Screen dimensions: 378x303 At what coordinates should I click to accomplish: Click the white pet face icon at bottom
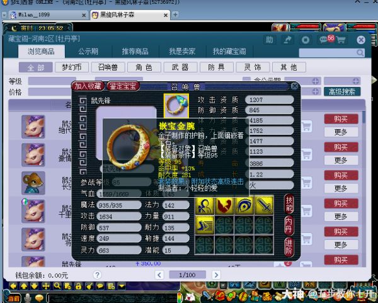(x=190, y=297)
